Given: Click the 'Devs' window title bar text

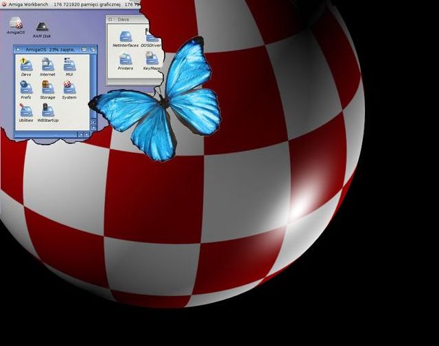Looking at the screenshot, I should pos(123,19).
